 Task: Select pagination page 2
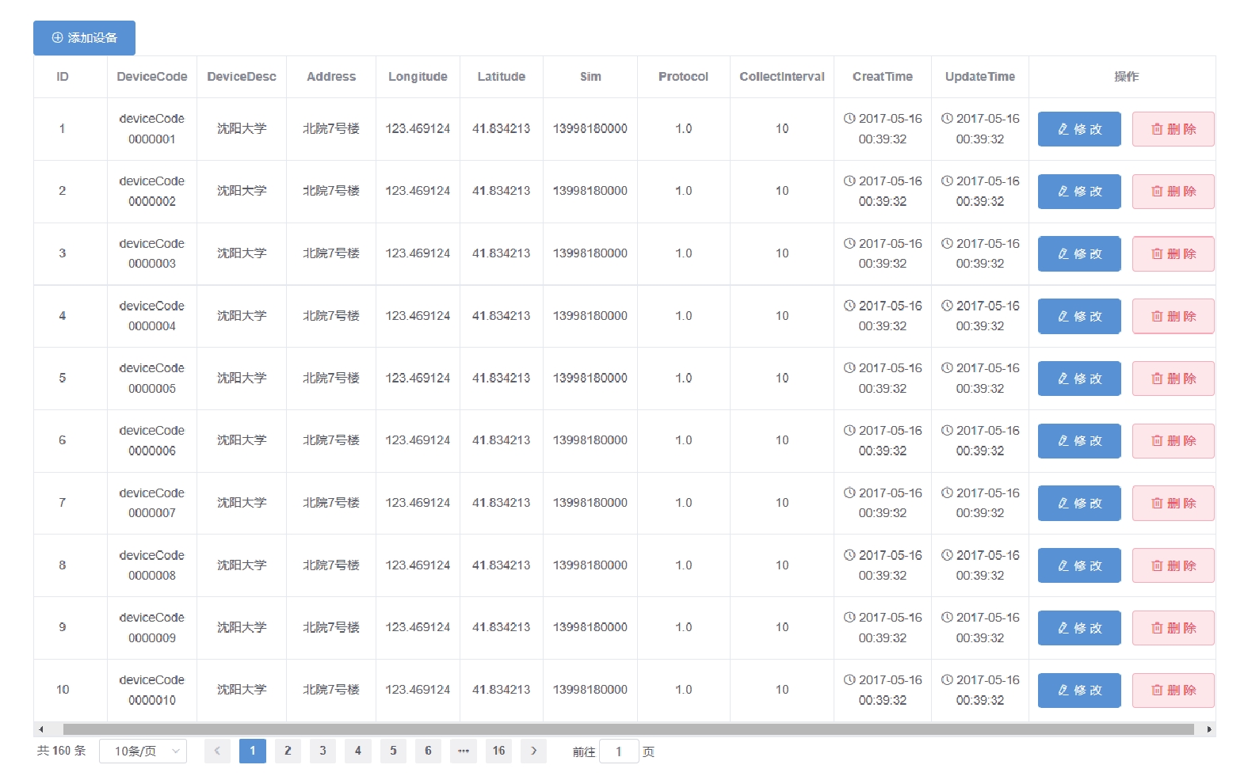click(x=288, y=751)
